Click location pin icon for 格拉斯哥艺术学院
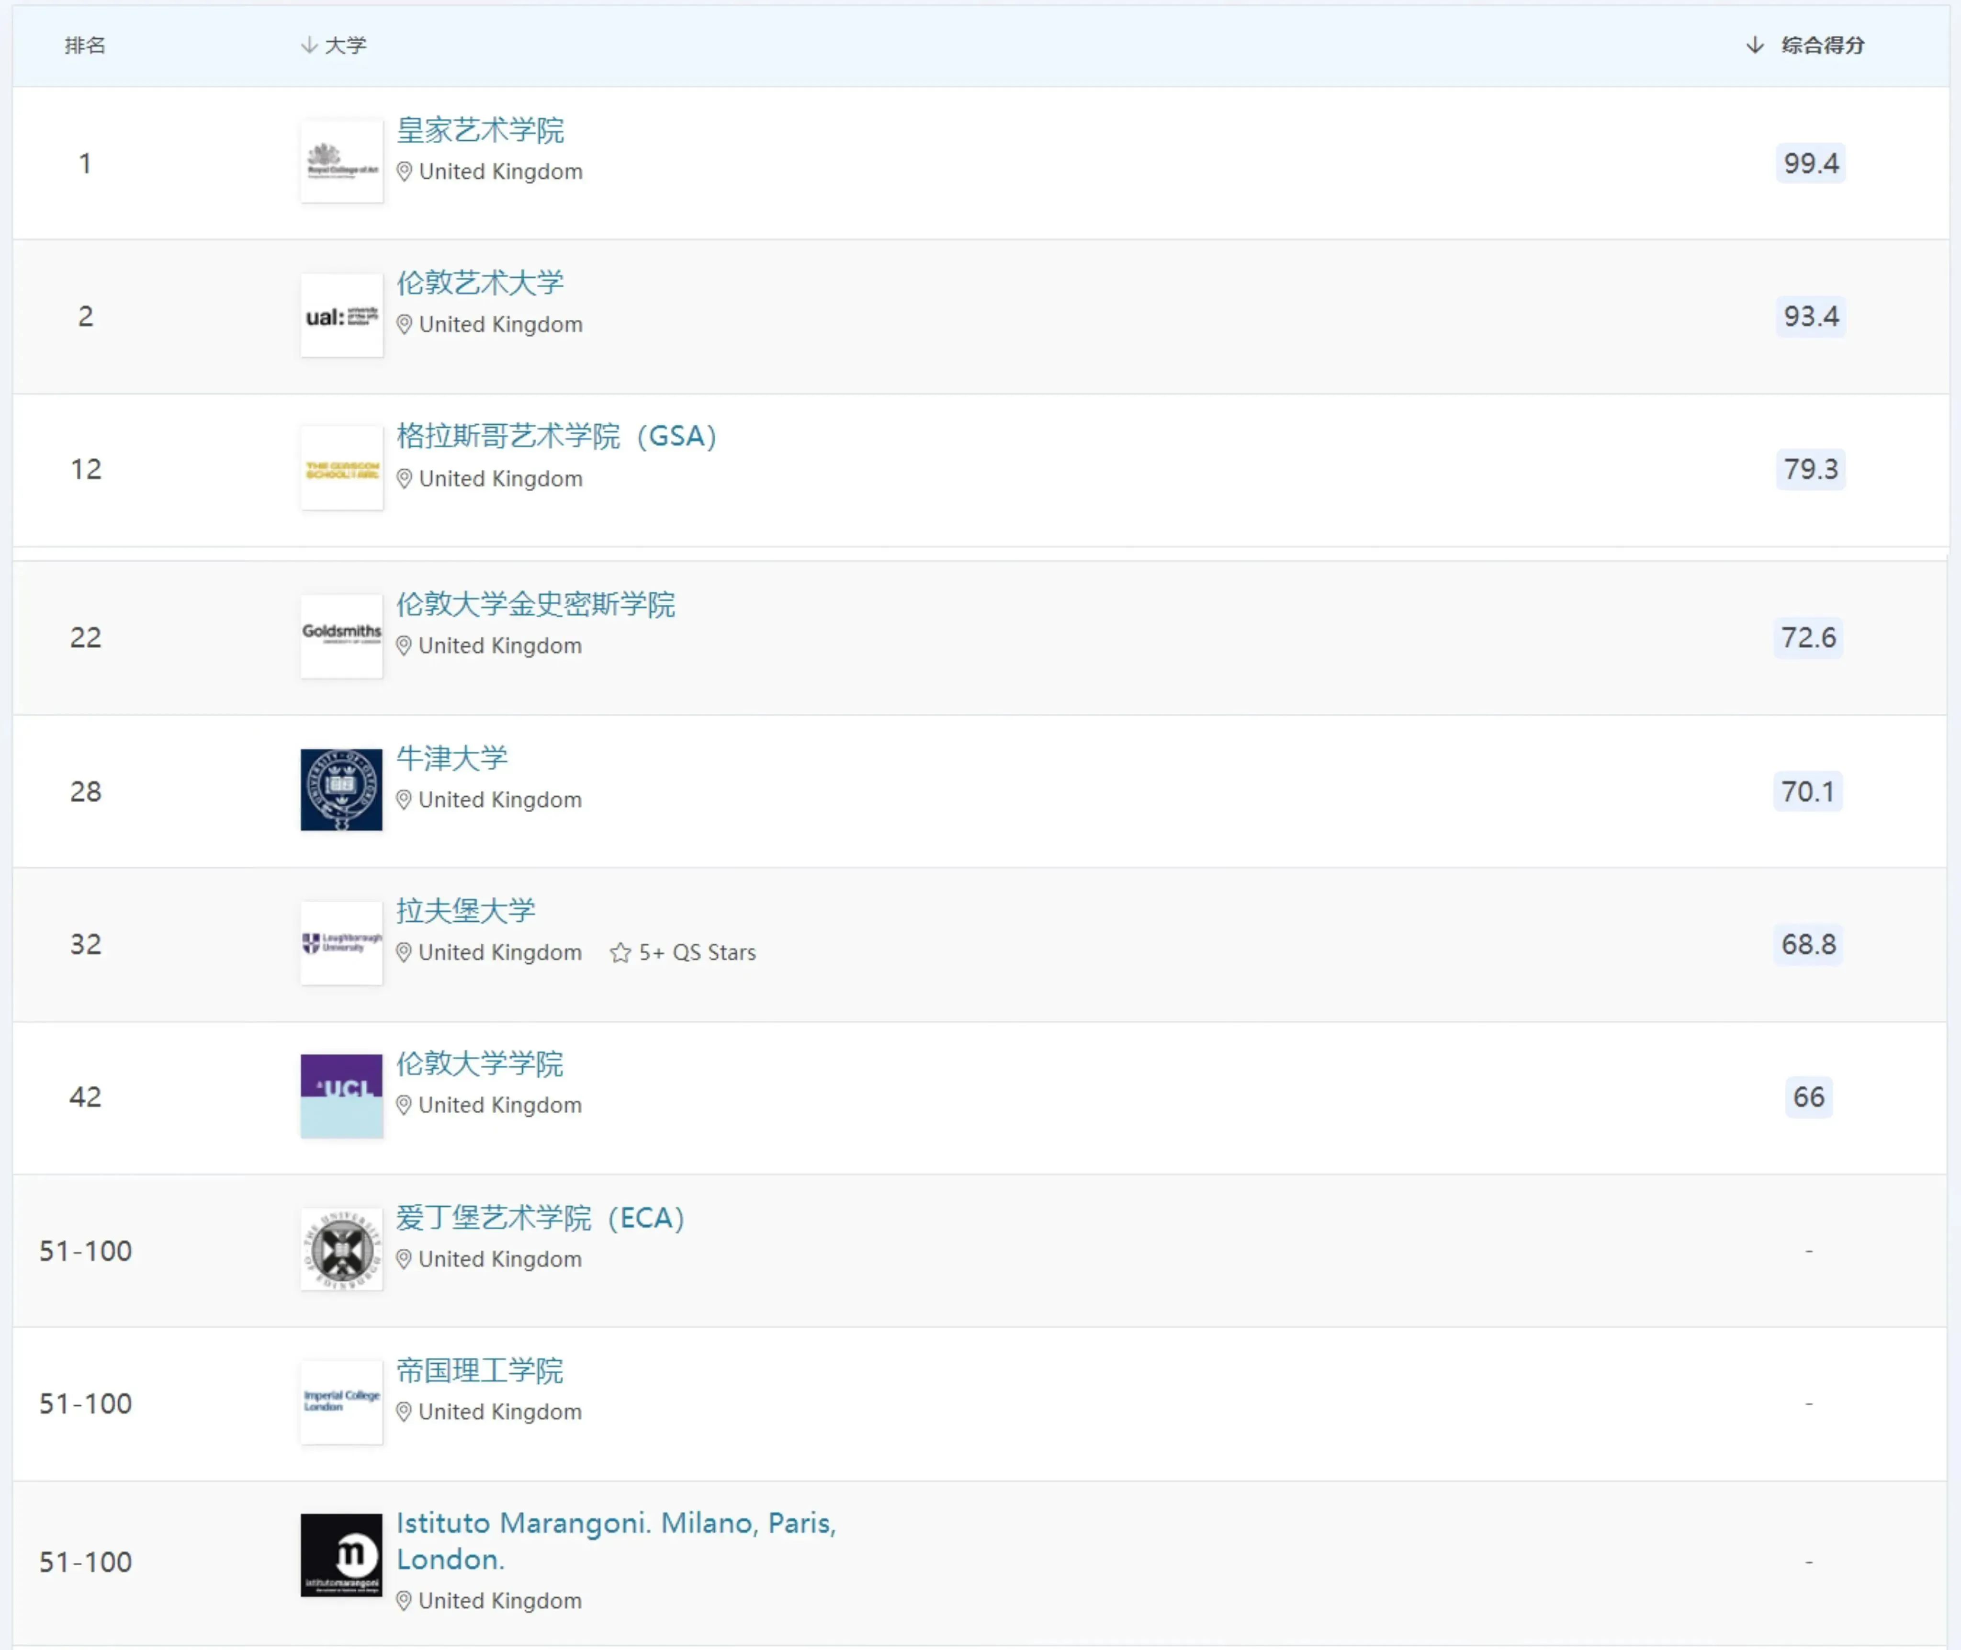1961x1650 pixels. pos(404,478)
